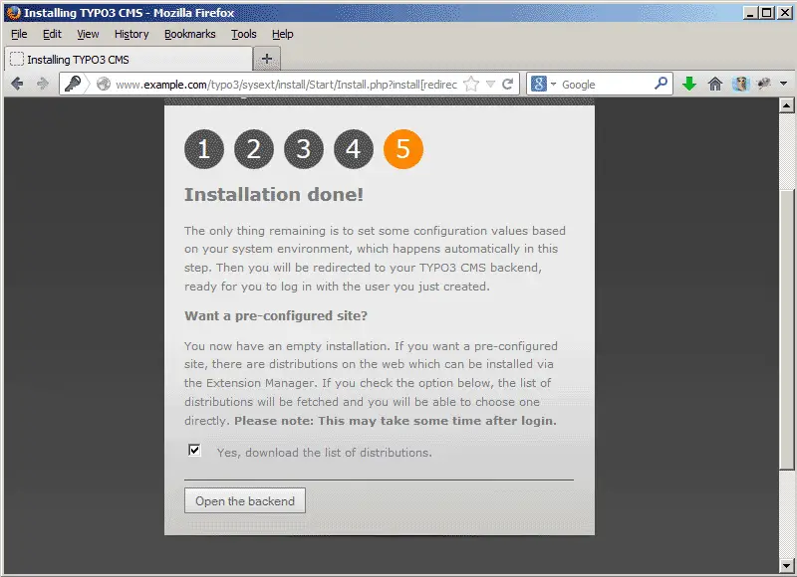Select the Installing TYPO3 CMS tab
The image size is (797, 577).
point(129,60)
